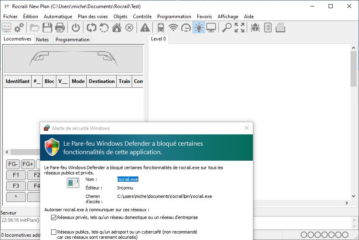Save the plan with floppy disk icon
Viewport: 359px width, 240px height.
[x=47, y=28]
